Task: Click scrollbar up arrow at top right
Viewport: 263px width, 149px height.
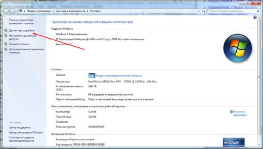Action: 259,17
